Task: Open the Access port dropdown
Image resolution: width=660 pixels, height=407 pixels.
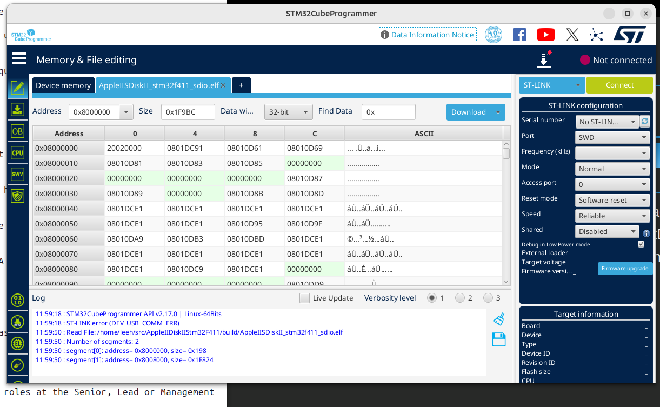Action: point(612,184)
